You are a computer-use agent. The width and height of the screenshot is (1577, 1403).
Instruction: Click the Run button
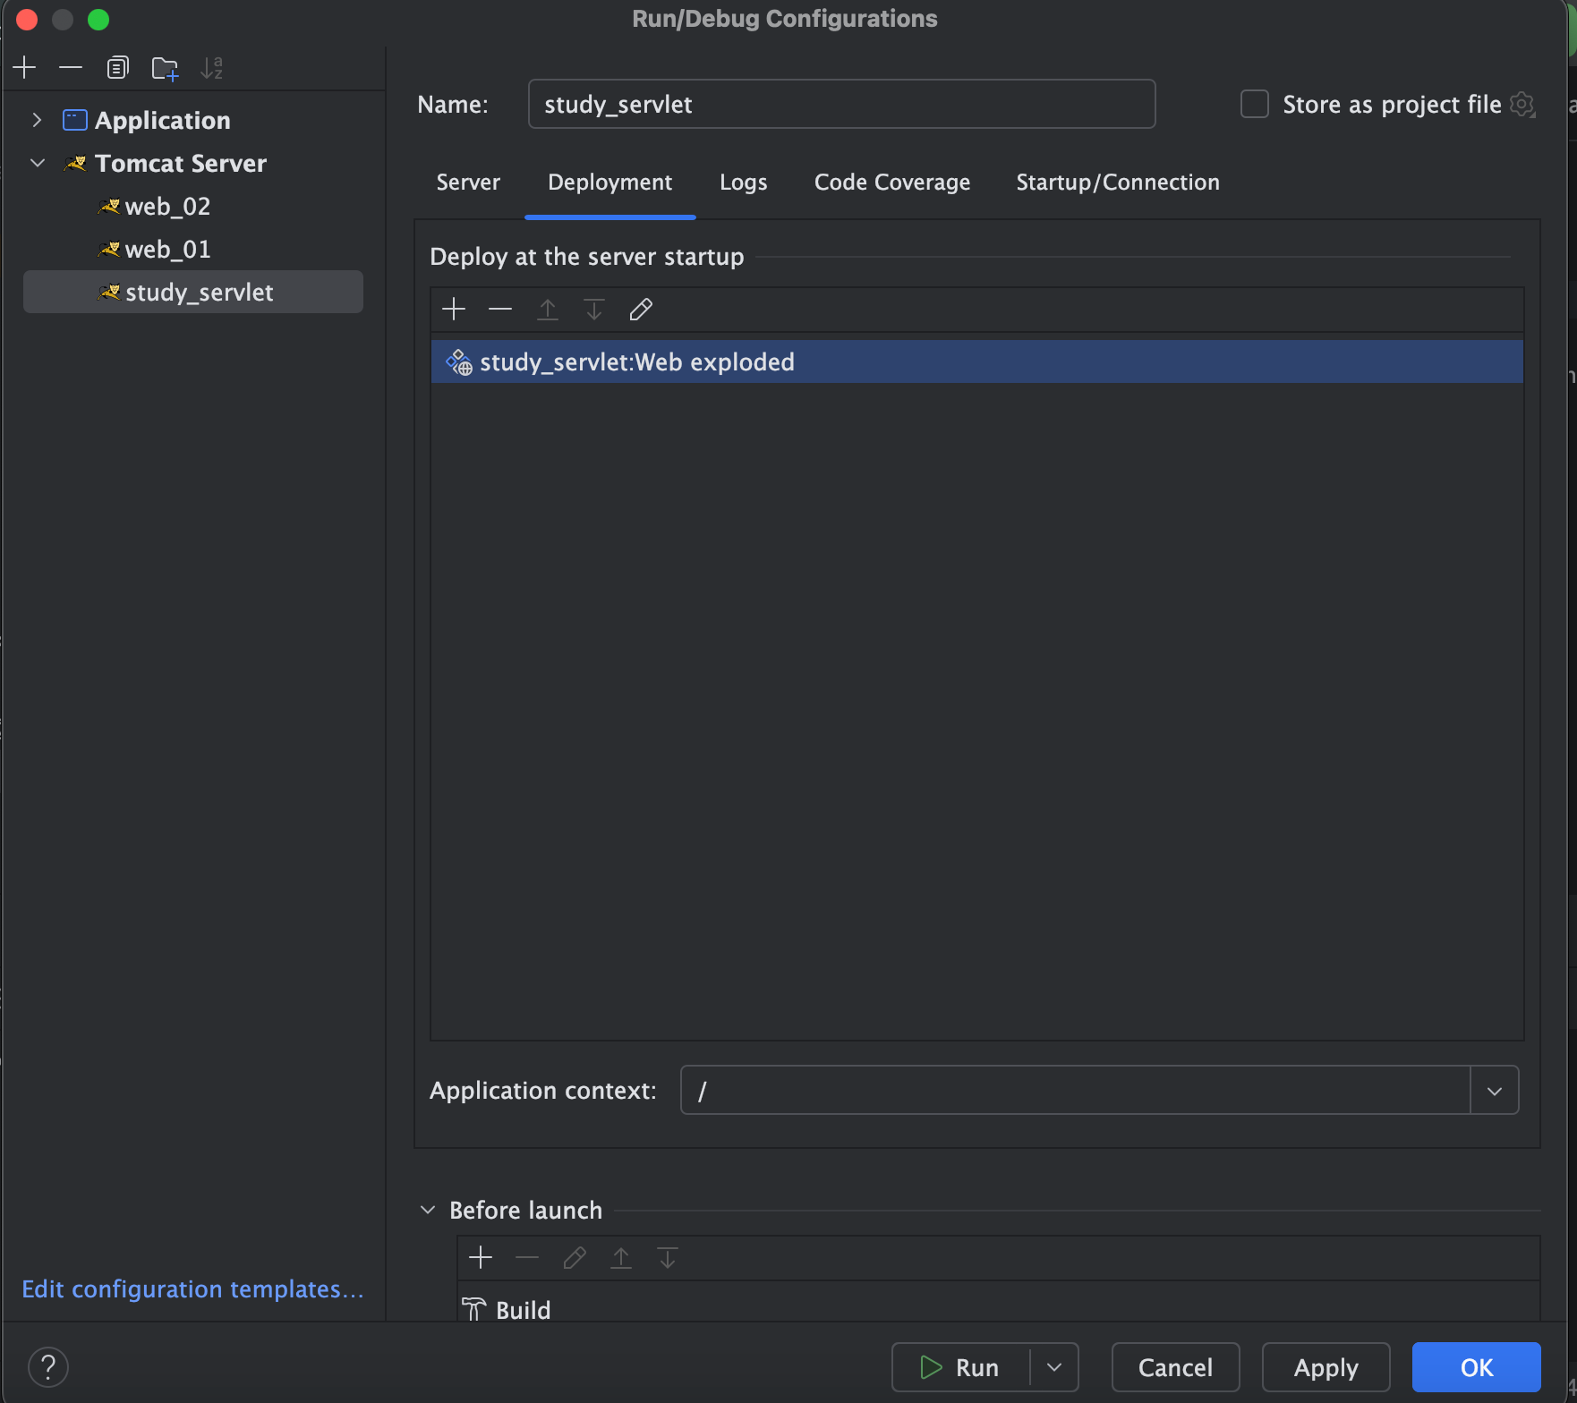(960, 1367)
